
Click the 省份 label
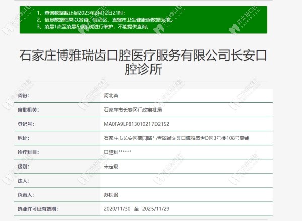24,95
